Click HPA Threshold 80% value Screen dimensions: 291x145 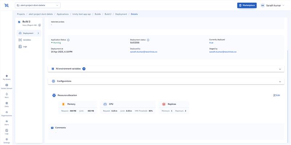151,111
